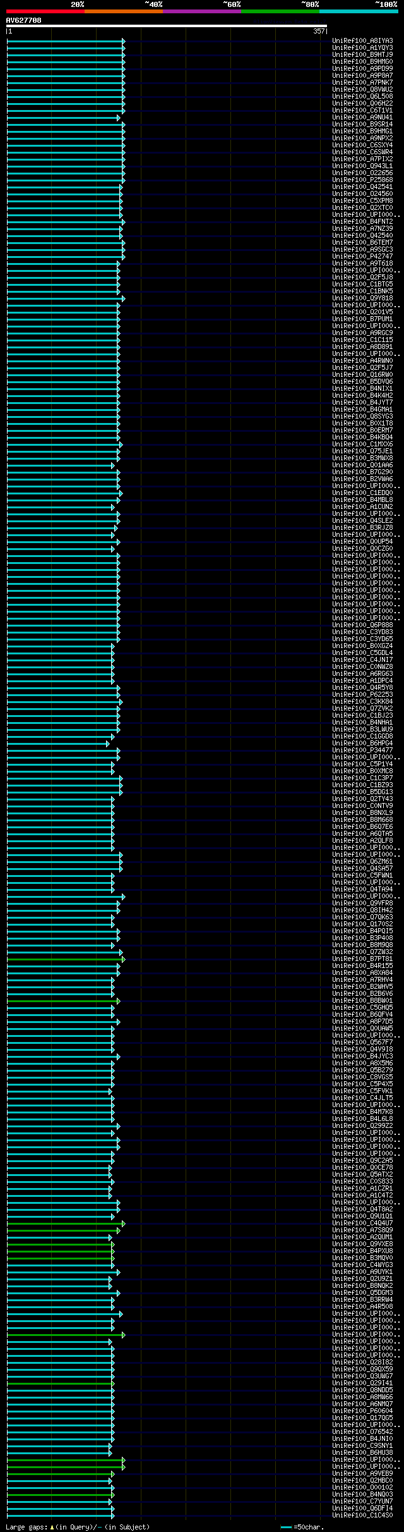Click the cyan ~100% identity legend segment
Image resolution: width=404 pixels, height=1532 pixels.
pyautogui.click(x=359, y=11)
